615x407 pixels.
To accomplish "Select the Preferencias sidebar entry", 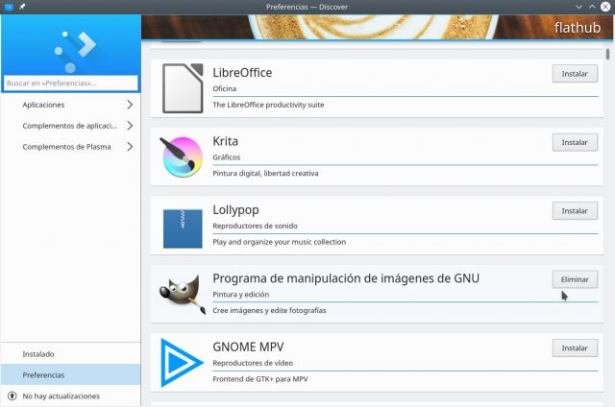I will pos(70,375).
